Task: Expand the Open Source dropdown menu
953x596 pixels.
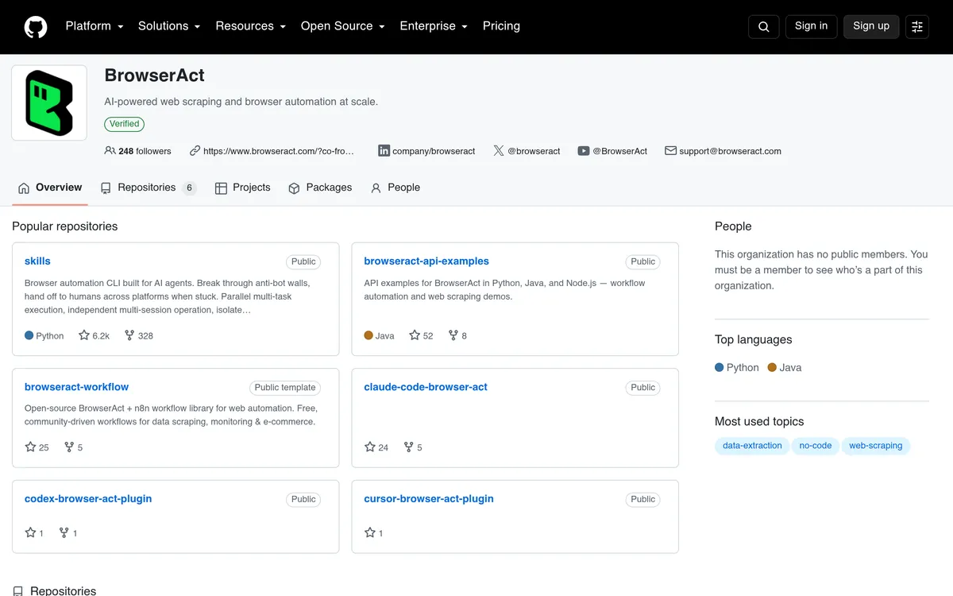Action: [342, 26]
